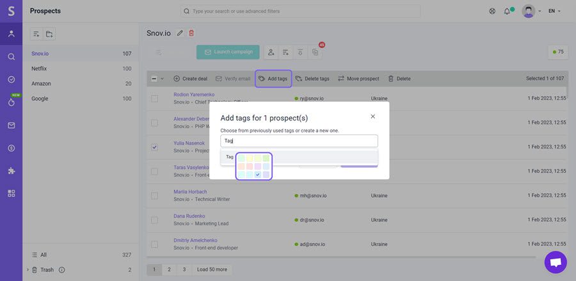Click the export download arrow icon

coord(300,52)
